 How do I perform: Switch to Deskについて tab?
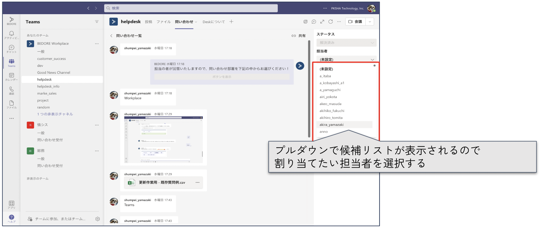214,22
